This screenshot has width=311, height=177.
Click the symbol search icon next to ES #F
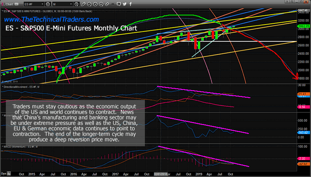pyautogui.click(x=48, y=4)
